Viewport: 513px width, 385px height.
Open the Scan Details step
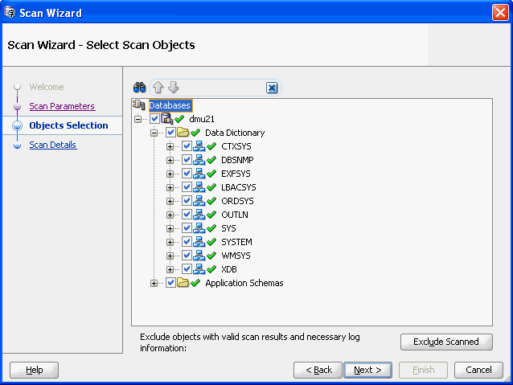point(53,145)
